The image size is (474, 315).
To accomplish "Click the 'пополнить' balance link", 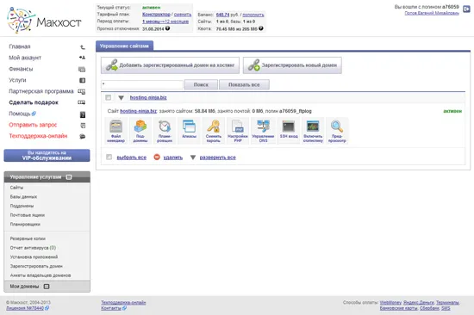I will click(253, 15).
